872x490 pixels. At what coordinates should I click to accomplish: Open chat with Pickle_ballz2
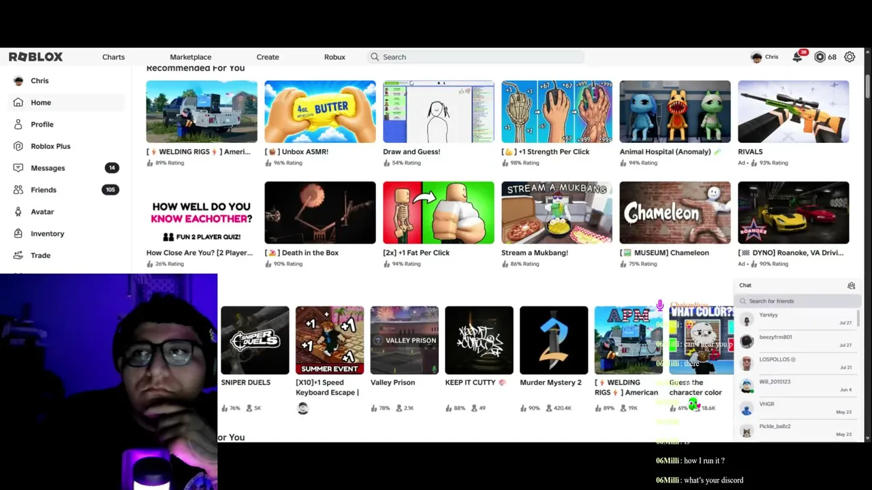(x=797, y=430)
